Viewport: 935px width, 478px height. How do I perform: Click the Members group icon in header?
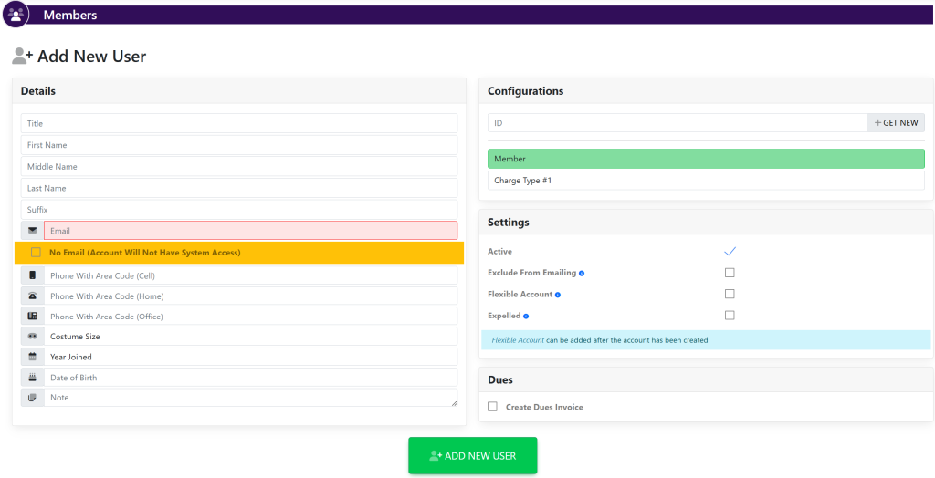(x=16, y=15)
